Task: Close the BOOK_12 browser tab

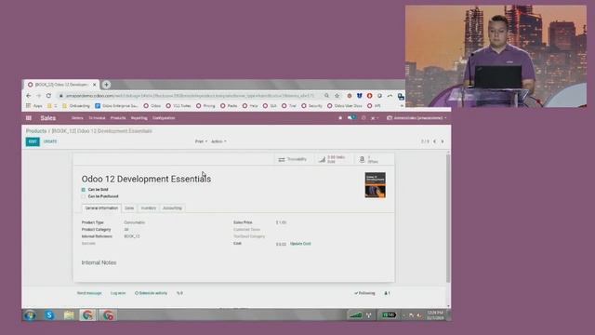Action: pyautogui.click(x=95, y=85)
